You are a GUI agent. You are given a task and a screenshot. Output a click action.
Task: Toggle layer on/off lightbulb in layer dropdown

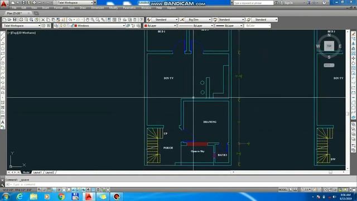coord(61,26)
